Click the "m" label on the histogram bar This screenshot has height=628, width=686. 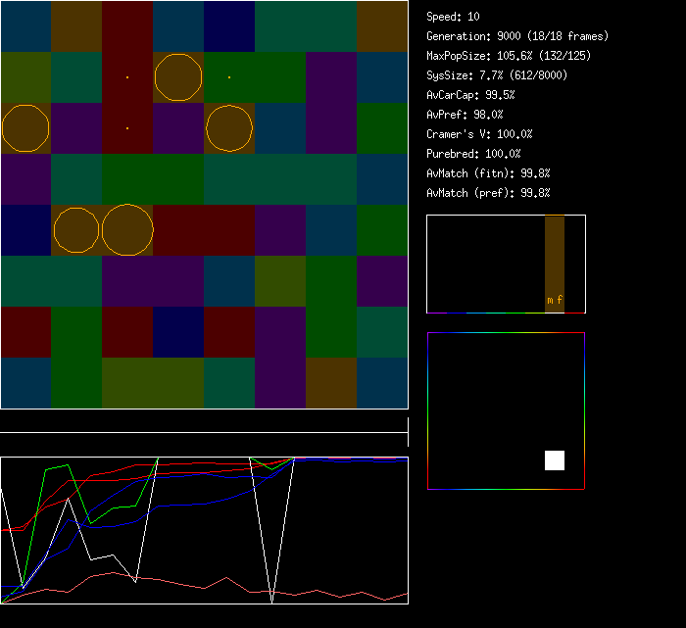click(x=550, y=300)
